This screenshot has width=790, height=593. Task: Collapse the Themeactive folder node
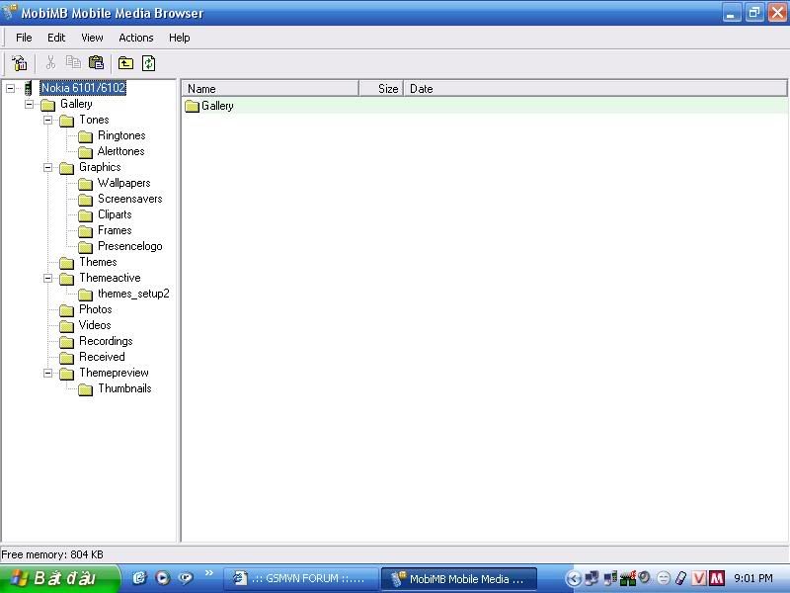pos(47,279)
